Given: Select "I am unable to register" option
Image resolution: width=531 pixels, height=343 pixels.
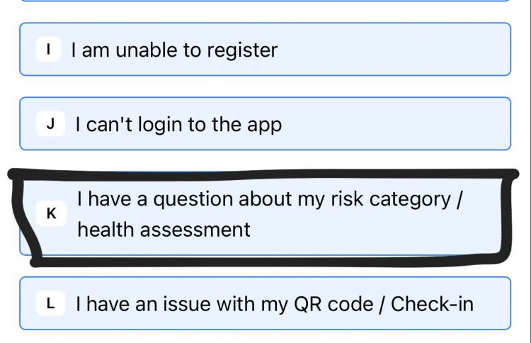Looking at the screenshot, I should [265, 50].
